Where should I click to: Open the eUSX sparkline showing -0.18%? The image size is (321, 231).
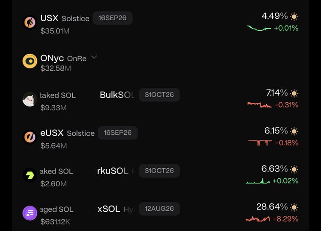[x=260, y=142]
